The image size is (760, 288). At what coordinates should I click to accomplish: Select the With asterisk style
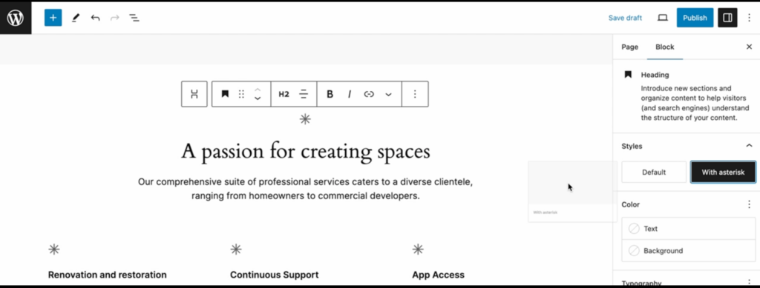723,172
